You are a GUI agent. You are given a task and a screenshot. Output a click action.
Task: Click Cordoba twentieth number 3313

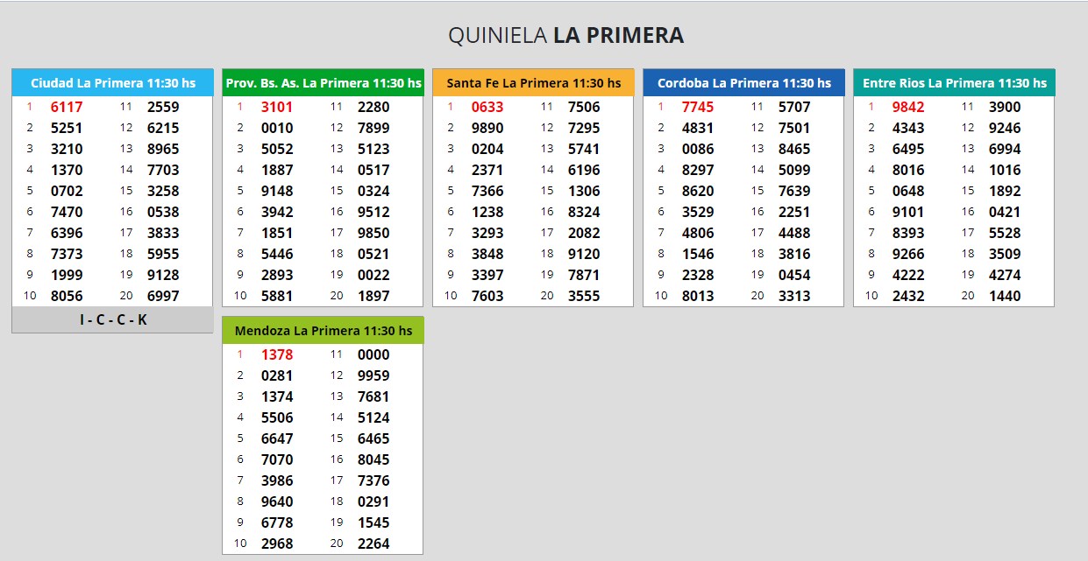coord(794,297)
